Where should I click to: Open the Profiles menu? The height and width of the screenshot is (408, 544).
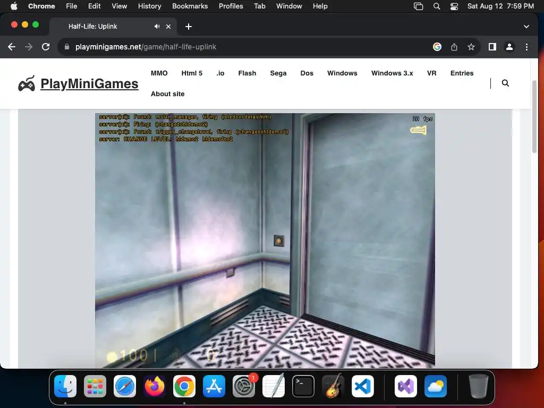click(x=231, y=6)
